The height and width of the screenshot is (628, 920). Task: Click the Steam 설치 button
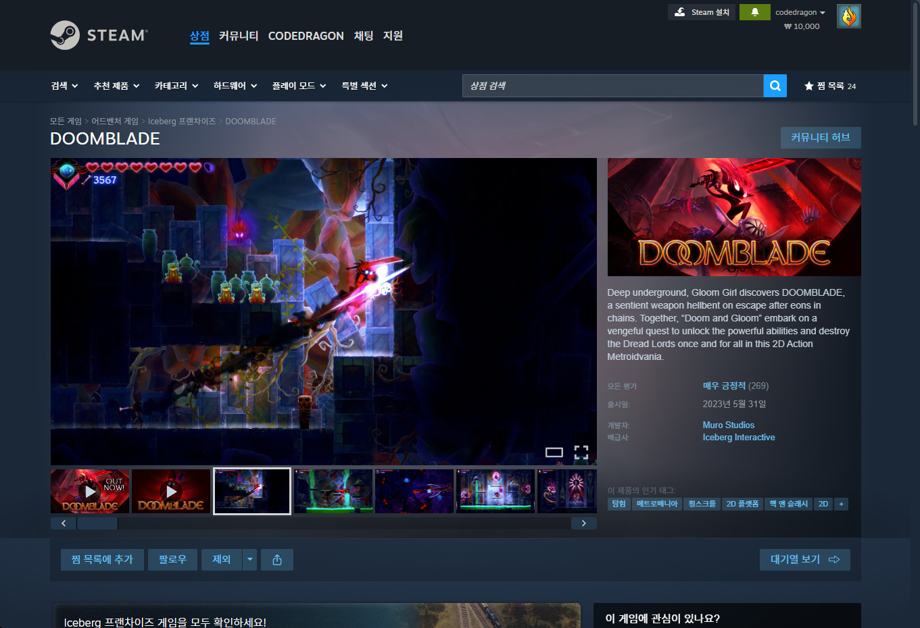point(702,12)
